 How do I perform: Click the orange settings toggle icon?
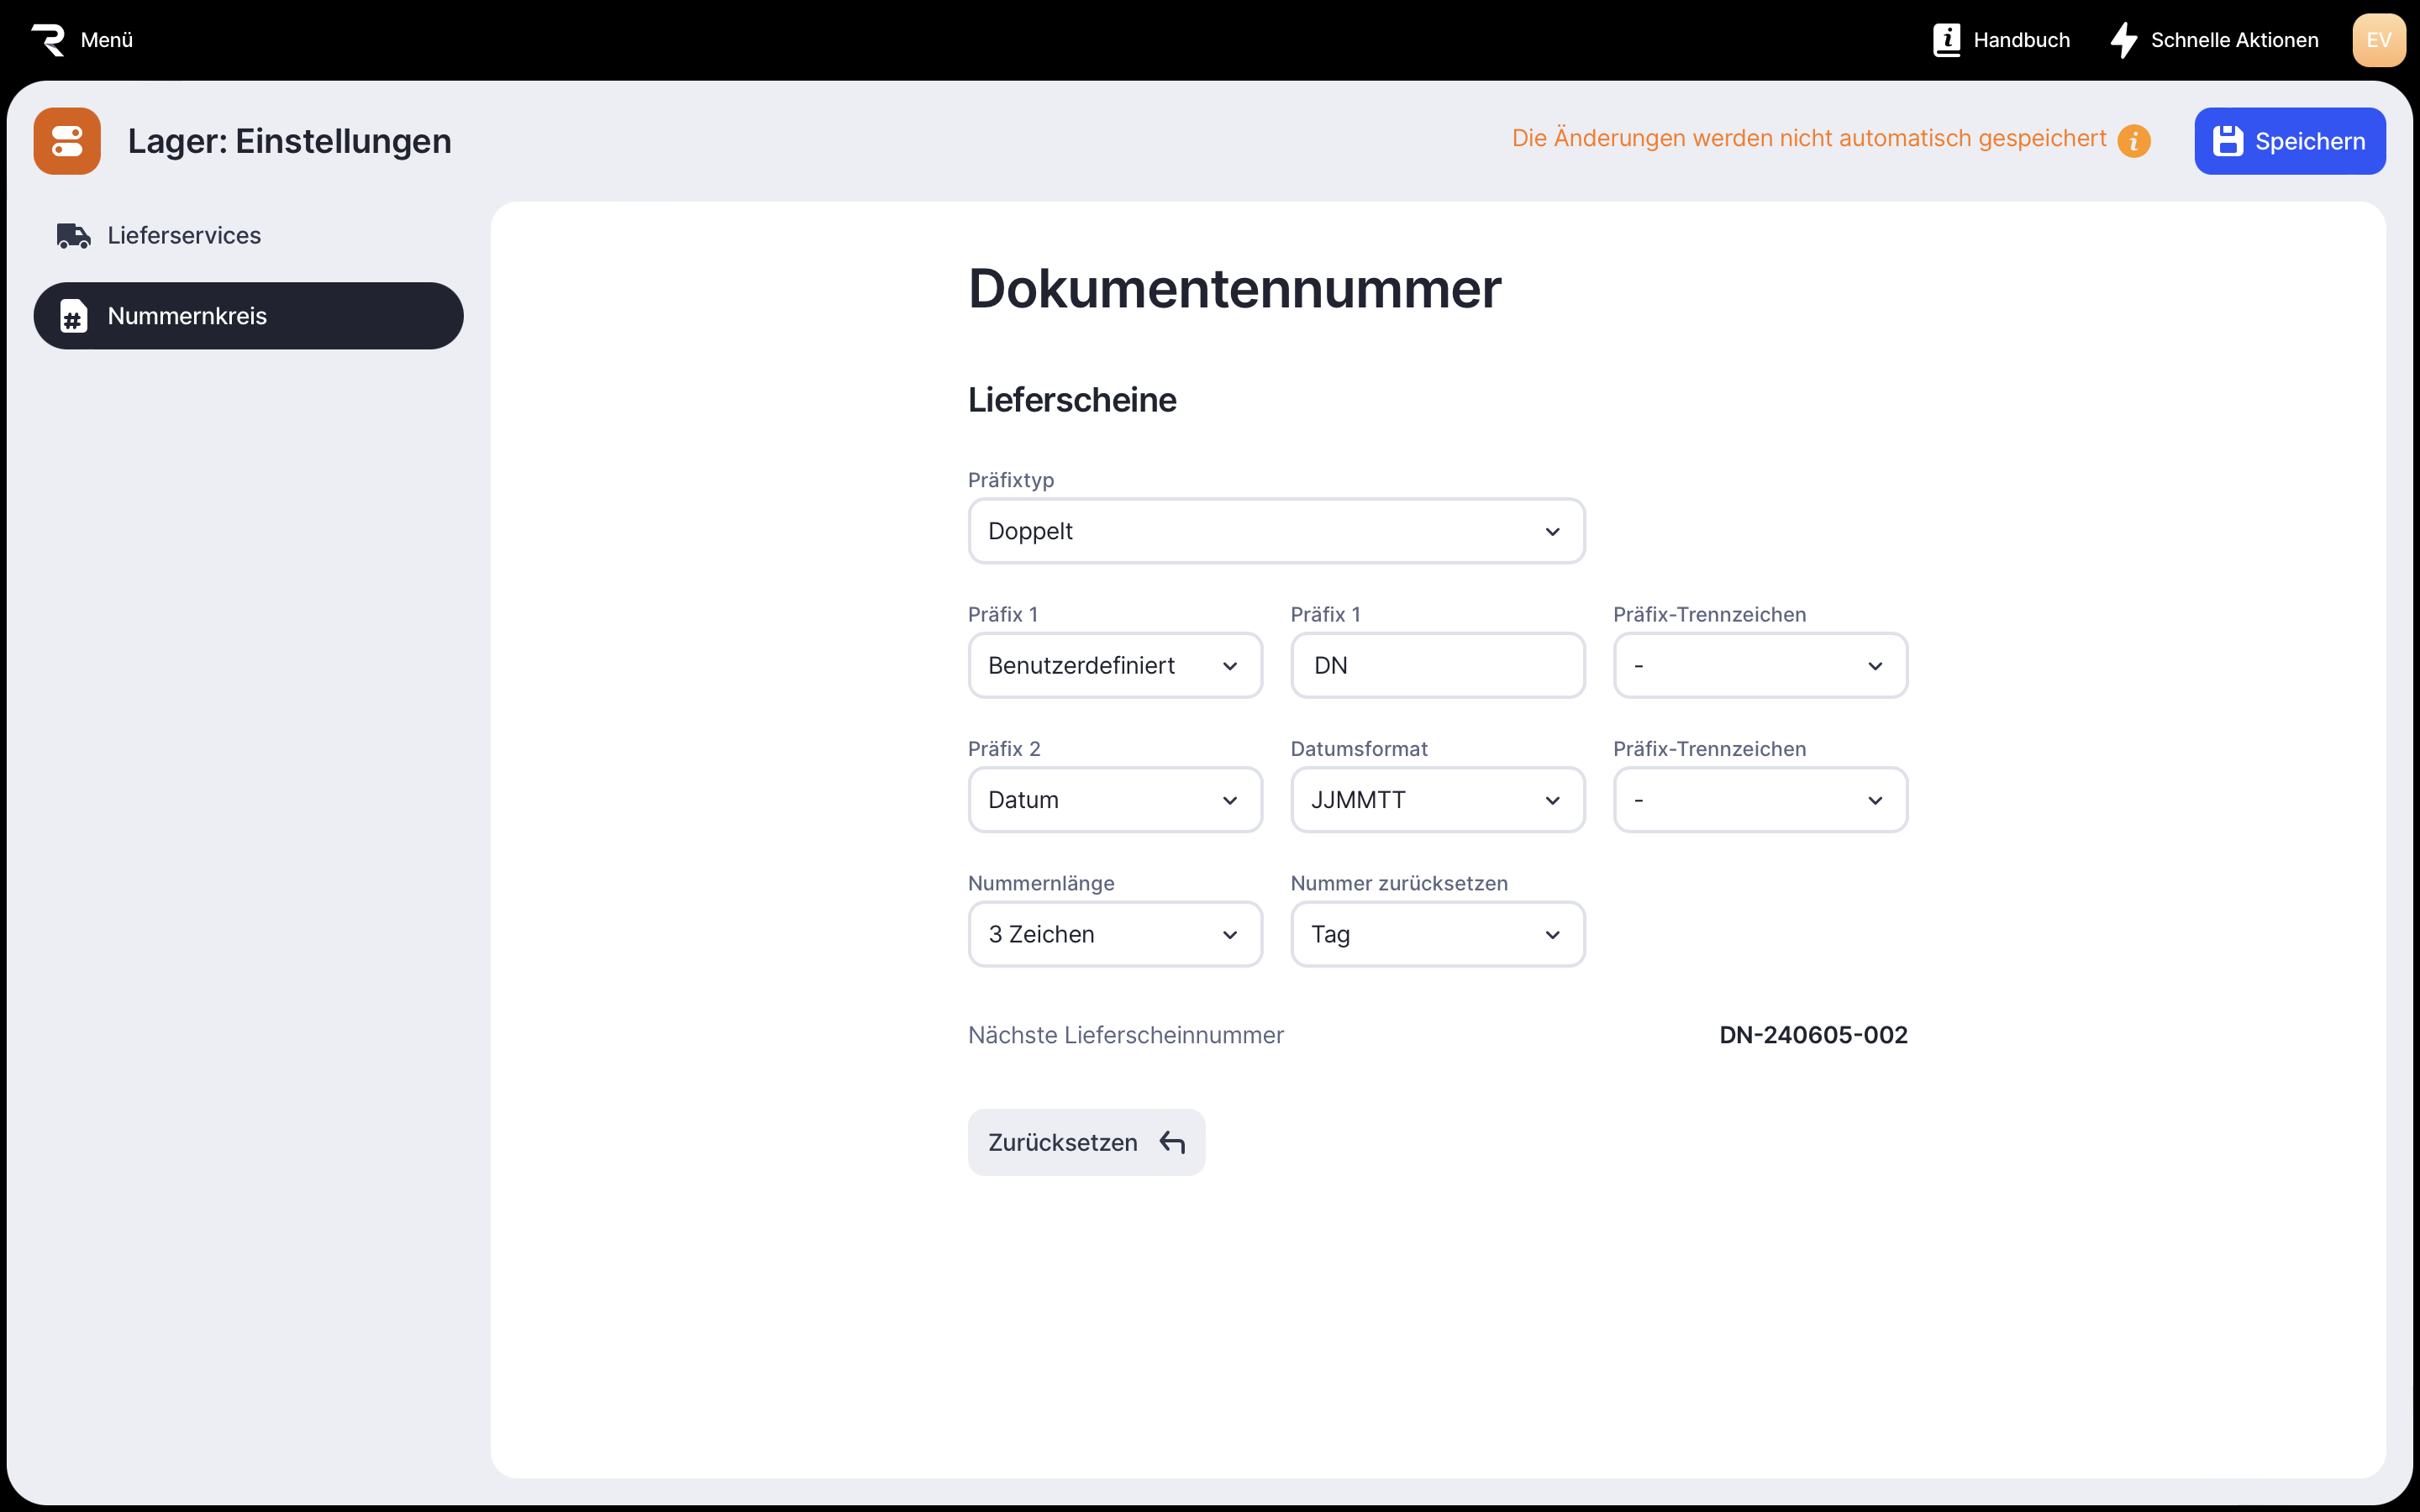pyautogui.click(x=67, y=141)
